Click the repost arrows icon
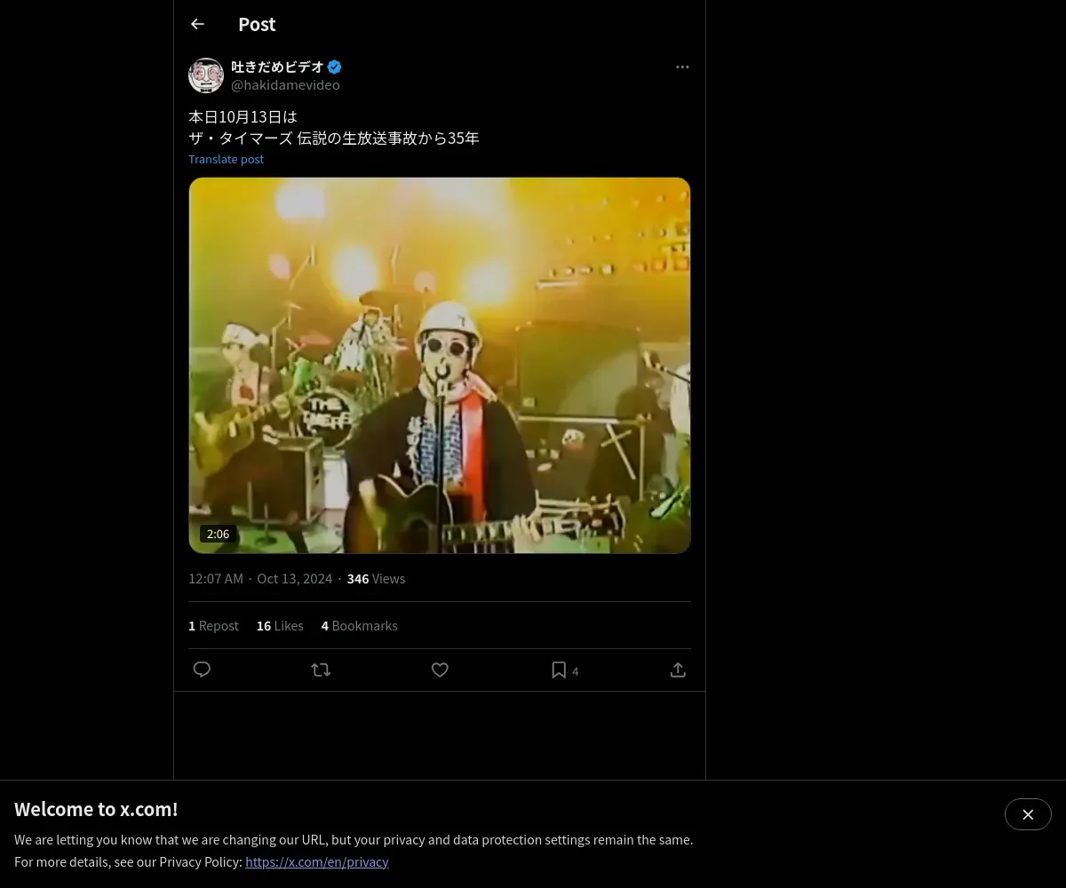The height and width of the screenshot is (888, 1066). click(321, 670)
